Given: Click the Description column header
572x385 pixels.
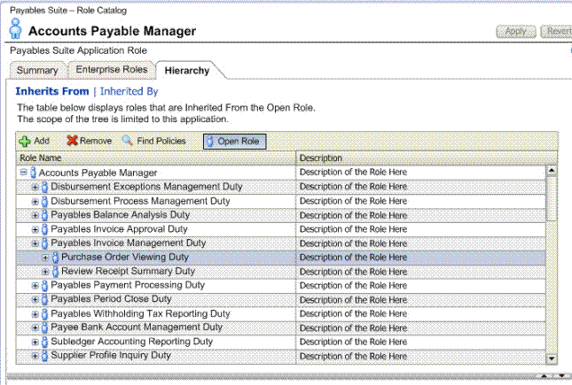Looking at the screenshot, I should 427,158.
